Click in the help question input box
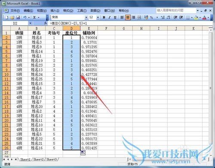The height and width of the screenshot is (168, 215). (x=176, y=10)
